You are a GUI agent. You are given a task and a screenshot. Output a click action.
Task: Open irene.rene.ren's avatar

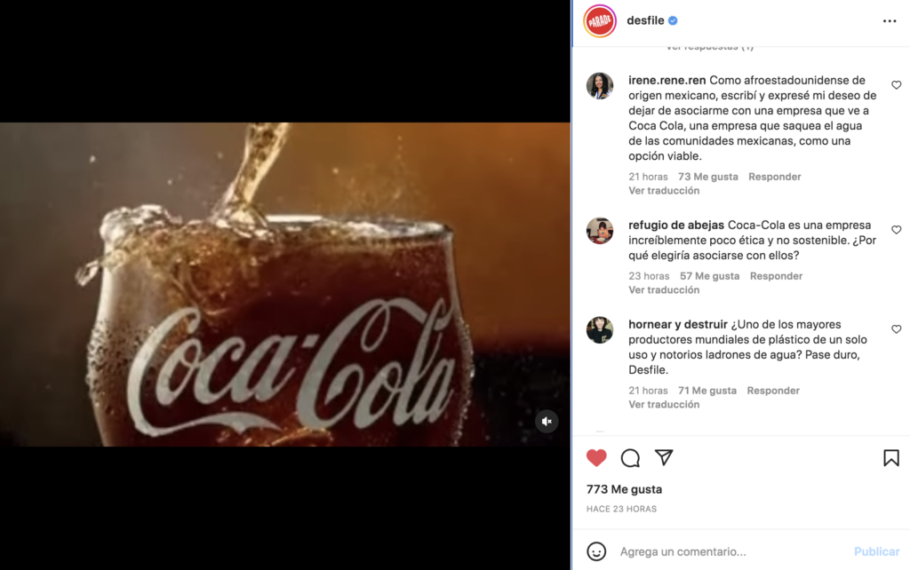600,86
